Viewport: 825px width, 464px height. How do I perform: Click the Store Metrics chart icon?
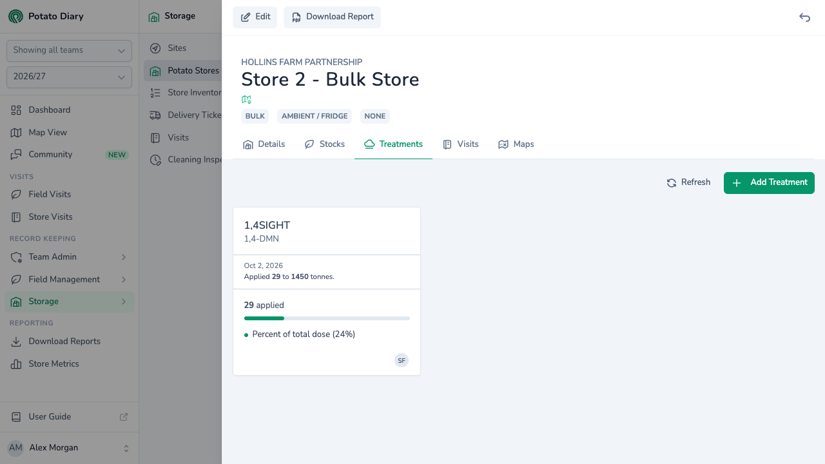pyautogui.click(x=16, y=364)
